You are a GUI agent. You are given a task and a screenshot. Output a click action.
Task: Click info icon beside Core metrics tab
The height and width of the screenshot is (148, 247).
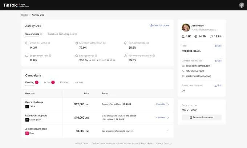click(41, 34)
